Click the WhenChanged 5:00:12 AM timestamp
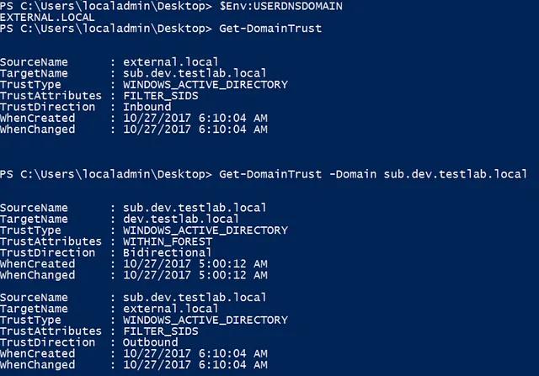The width and height of the screenshot is (539, 376). pos(195,275)
